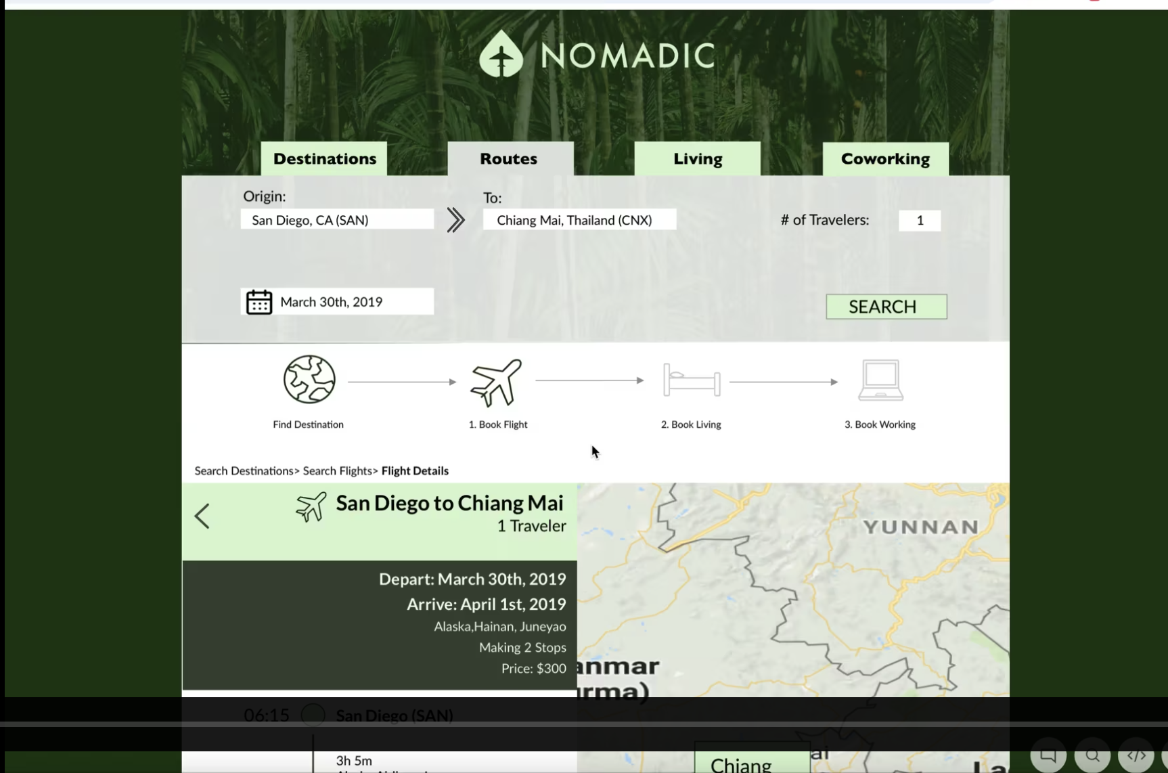Viewport: 1168px width, 773px height.
Task: Click the Price: $300 text
Action: [533, 669]
